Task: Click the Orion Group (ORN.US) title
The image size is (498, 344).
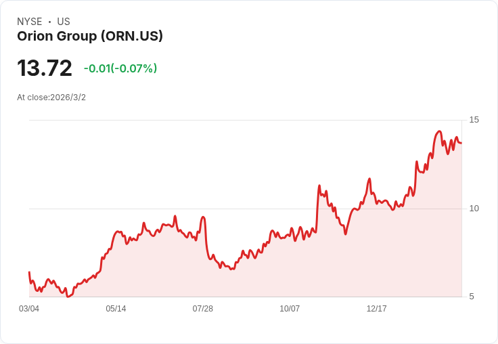Action: (x=90, y=37)
